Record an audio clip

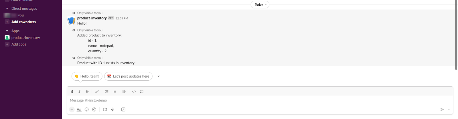[113, 110]
